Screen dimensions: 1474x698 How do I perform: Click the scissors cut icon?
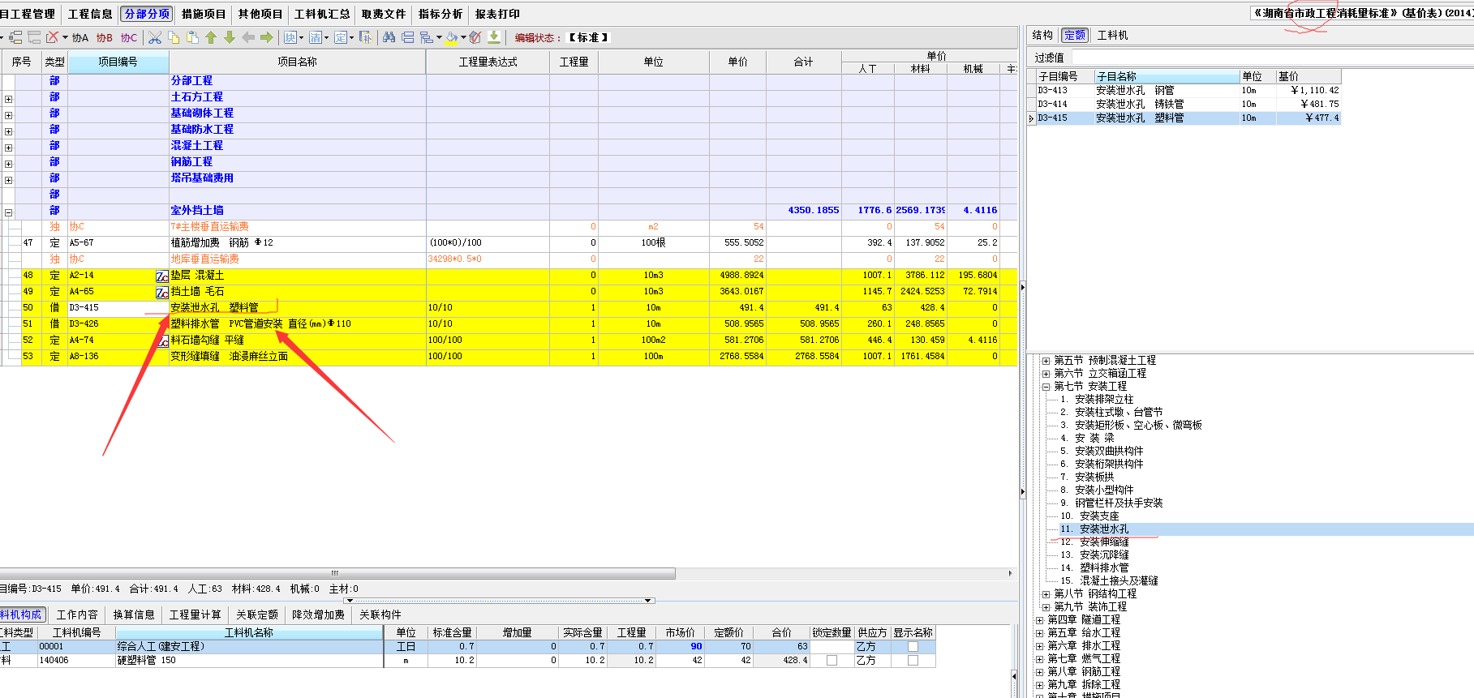[155, 37]
